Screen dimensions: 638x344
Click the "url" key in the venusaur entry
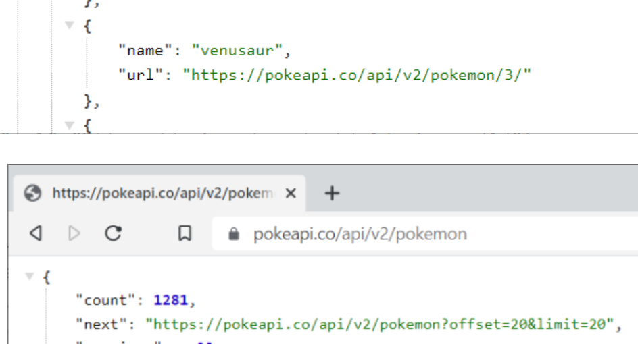(x=141, y=75)
